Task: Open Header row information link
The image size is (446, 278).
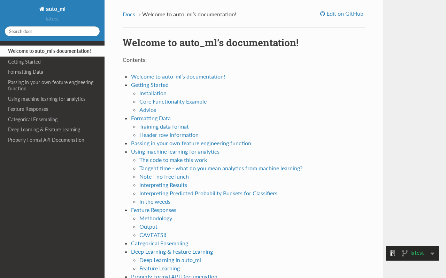Action: point(169,135)
